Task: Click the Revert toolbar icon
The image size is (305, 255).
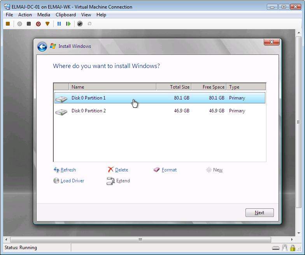Action: 89,24
